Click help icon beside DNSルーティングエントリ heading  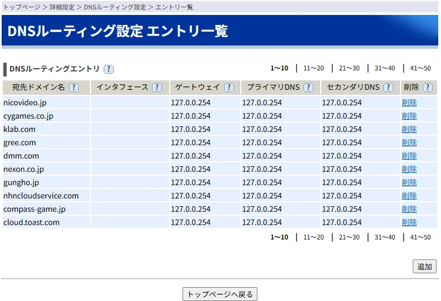tap(109, 69)
